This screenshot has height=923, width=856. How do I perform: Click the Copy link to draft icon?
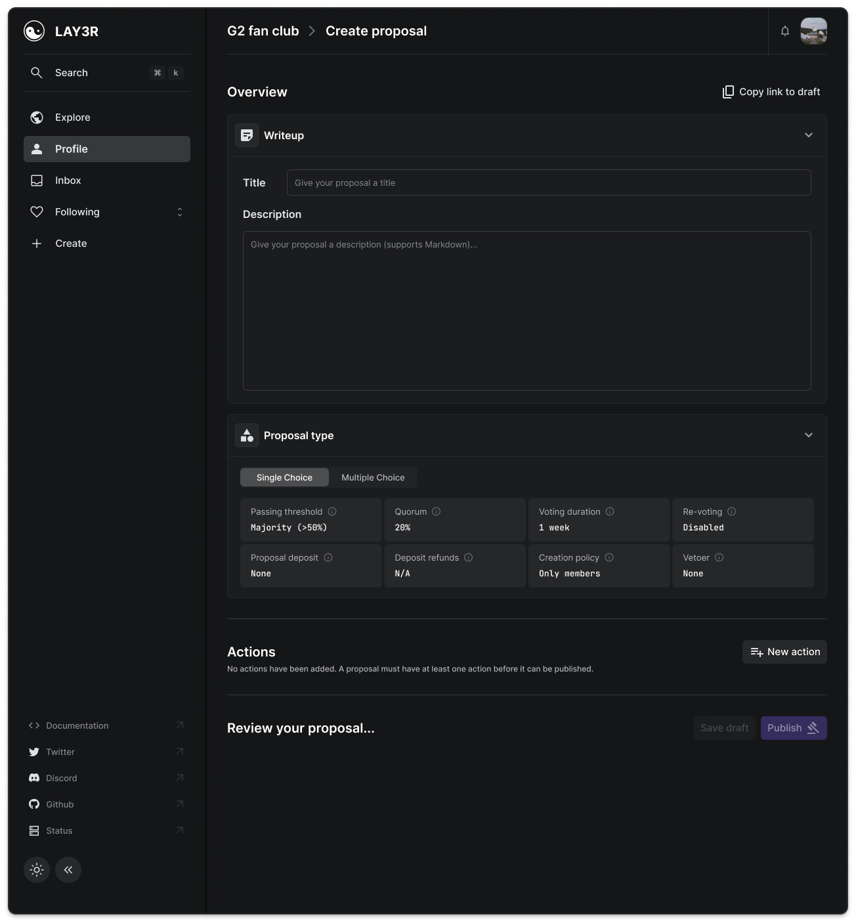[727, 91]
